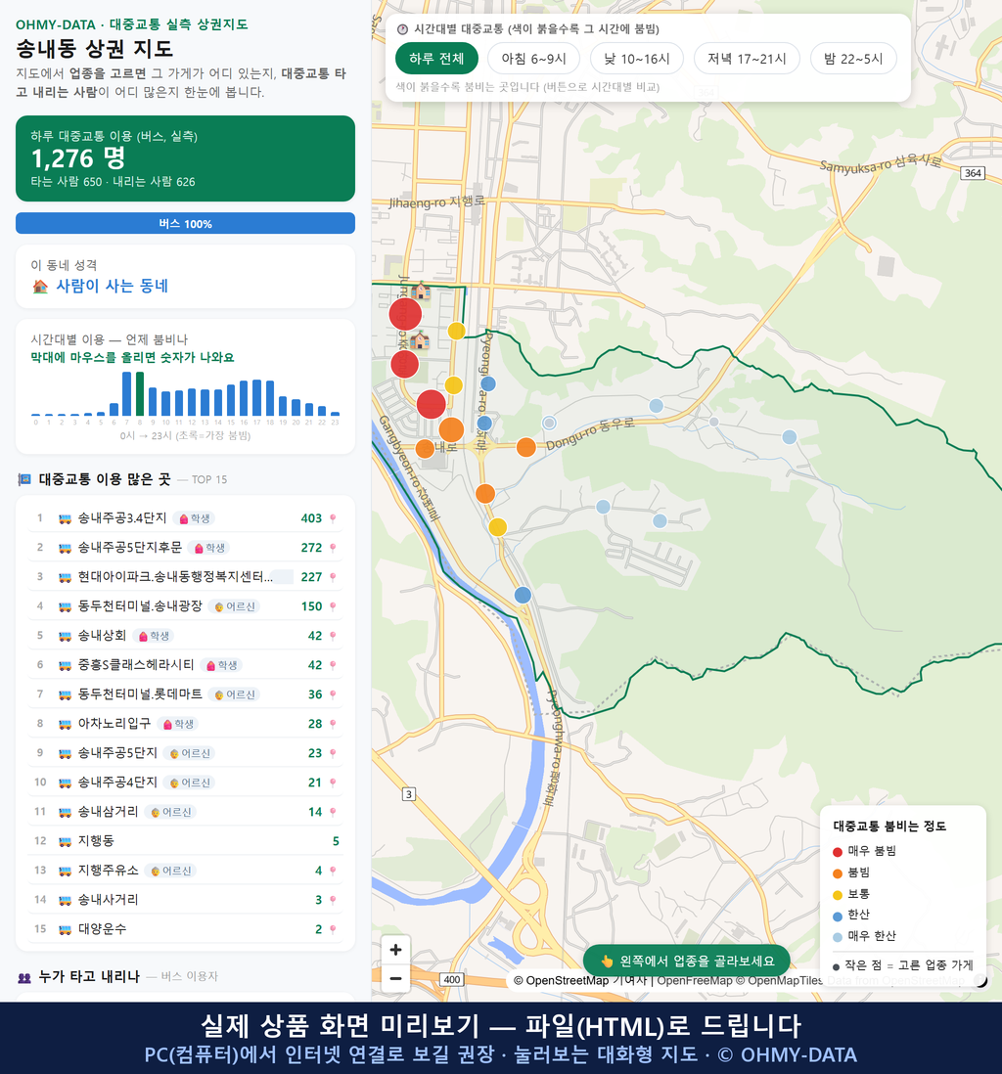Switch to the 밤 22~5시 time filter

853,59
